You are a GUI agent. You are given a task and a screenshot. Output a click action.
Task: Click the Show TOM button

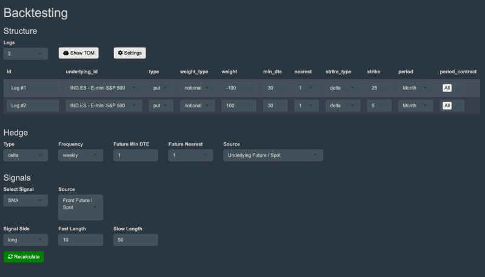coord(79,53)
